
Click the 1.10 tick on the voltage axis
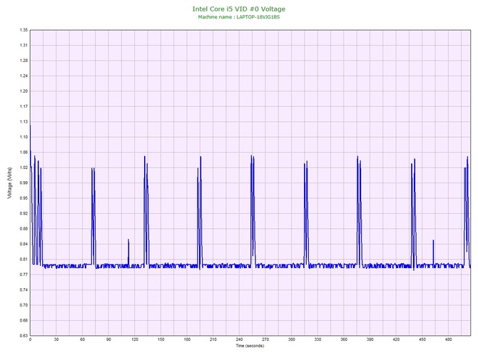tap(23, 137)
